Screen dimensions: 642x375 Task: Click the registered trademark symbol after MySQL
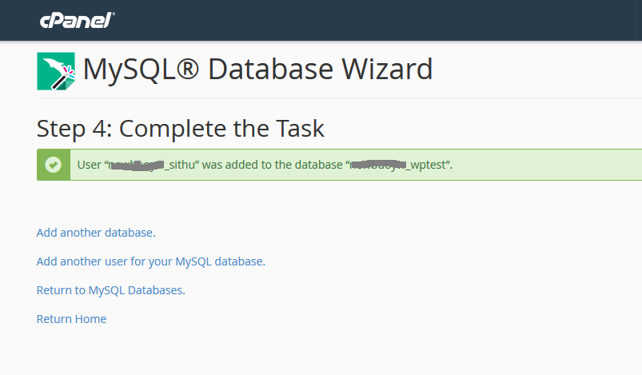pos(186,70)
